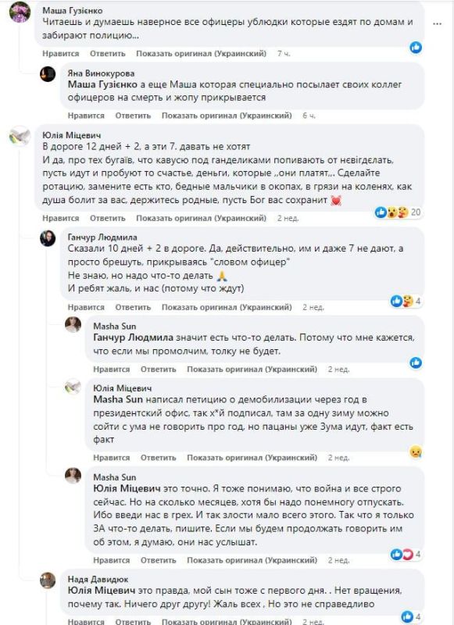Click the thumbs-up reaction on Надя Давидюк's comment
The image size is (454, 625).
click(x=406, y=616)
